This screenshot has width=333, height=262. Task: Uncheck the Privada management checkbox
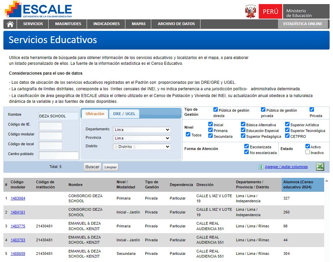(x=312, y=110)
